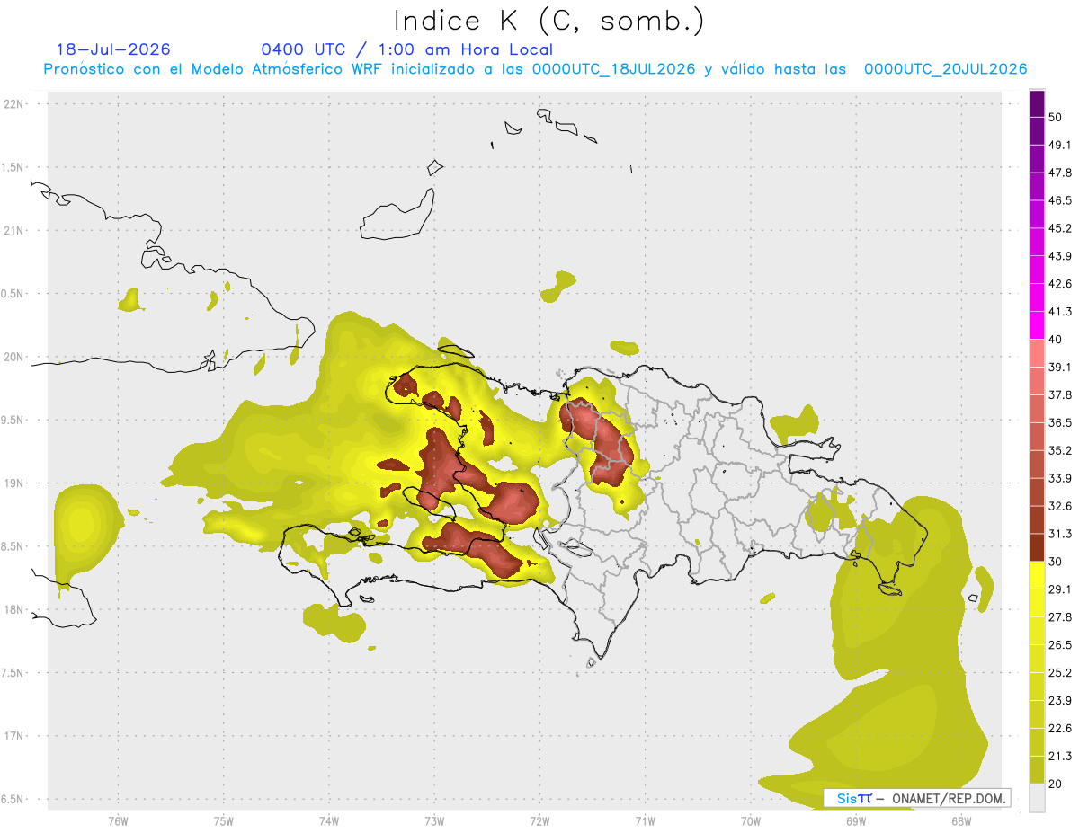Click the "20" colorbar value
This screenshot has height=833, width=1079.
1056,784
